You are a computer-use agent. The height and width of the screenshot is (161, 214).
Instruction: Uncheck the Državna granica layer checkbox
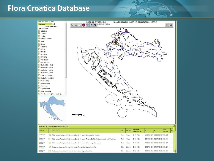(x=39, y=38)
